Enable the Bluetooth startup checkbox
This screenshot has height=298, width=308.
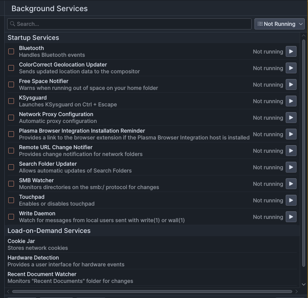(x=11, y=51)
